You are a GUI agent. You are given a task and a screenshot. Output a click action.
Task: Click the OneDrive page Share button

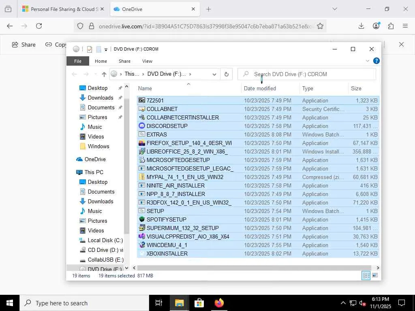24,45
